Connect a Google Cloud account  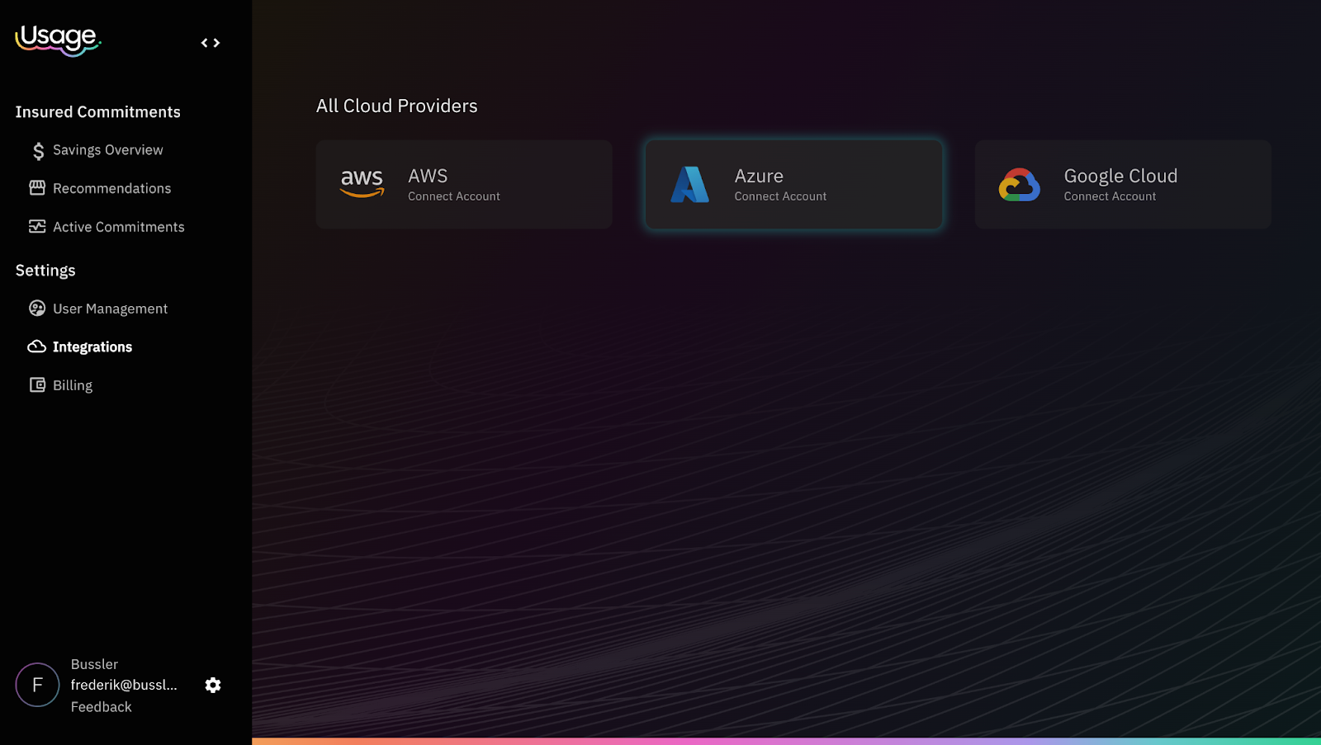1123,184
